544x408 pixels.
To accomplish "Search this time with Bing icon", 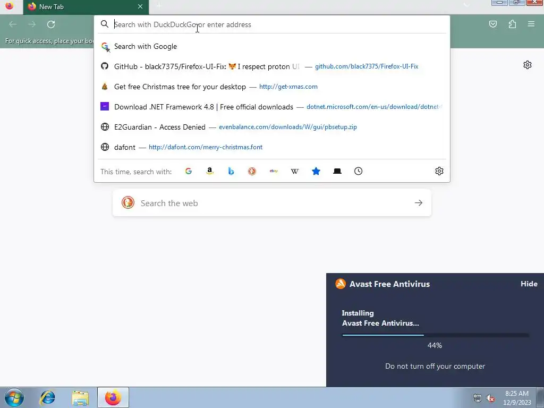I will (x=231, y=171).
